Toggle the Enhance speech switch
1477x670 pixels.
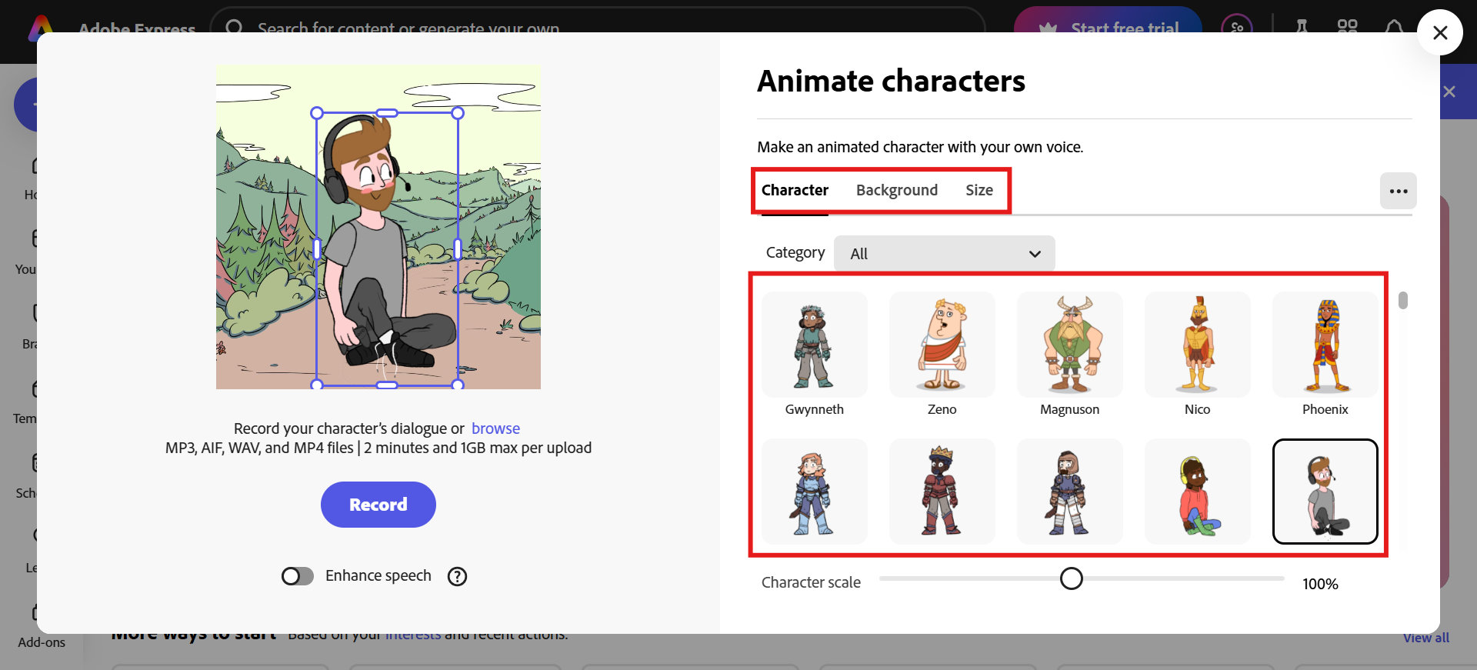tap(298, 576)
